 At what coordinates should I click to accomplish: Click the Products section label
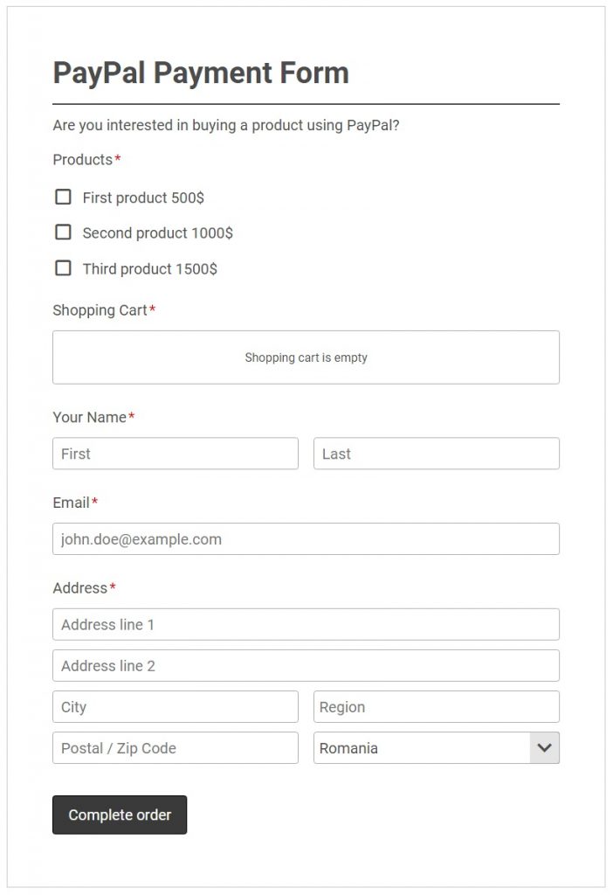click(82, 160)
